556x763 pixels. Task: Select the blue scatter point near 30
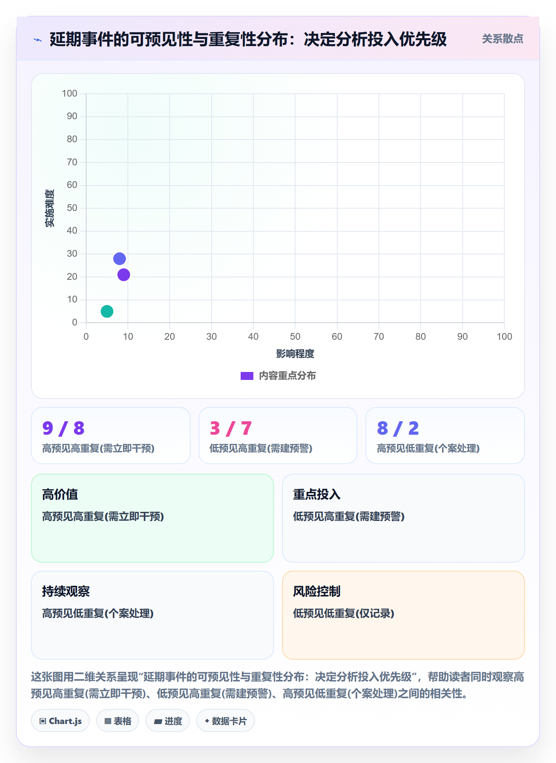point(120,259)
